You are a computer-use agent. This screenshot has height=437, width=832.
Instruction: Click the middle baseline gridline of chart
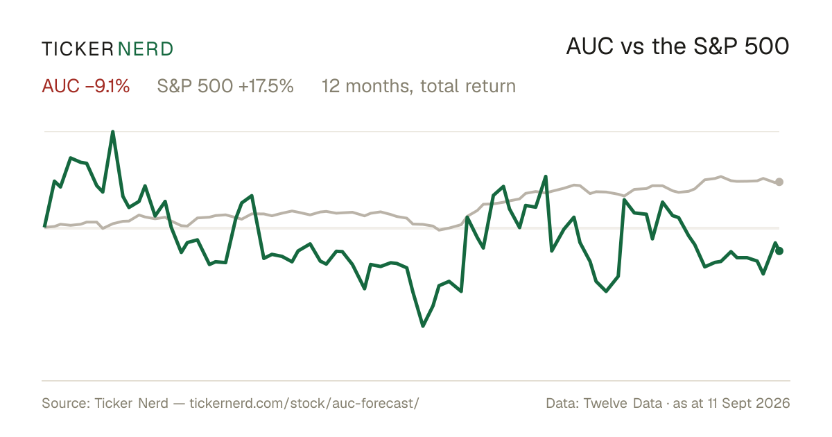(412, 228)
